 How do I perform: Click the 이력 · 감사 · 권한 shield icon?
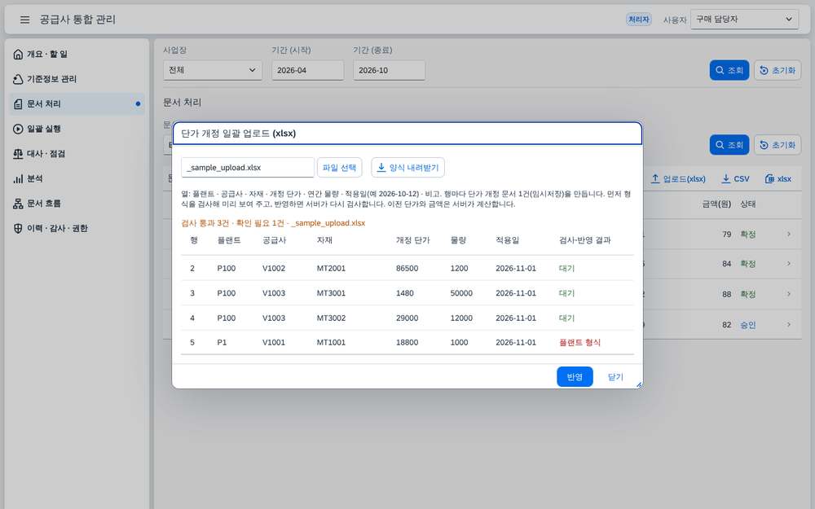18,229
